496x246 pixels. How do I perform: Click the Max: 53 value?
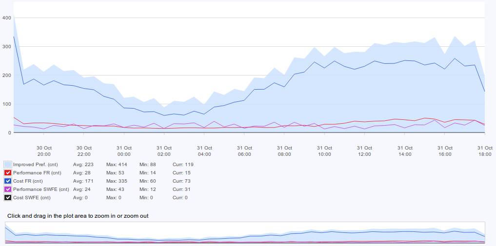pos(115,173)
